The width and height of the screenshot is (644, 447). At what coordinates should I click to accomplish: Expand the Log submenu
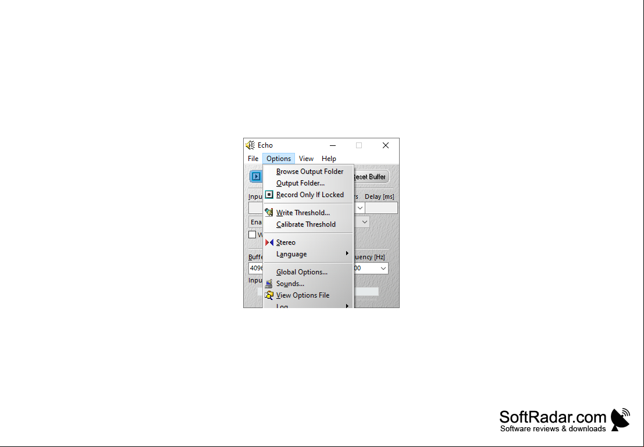[x=308, y=305]
